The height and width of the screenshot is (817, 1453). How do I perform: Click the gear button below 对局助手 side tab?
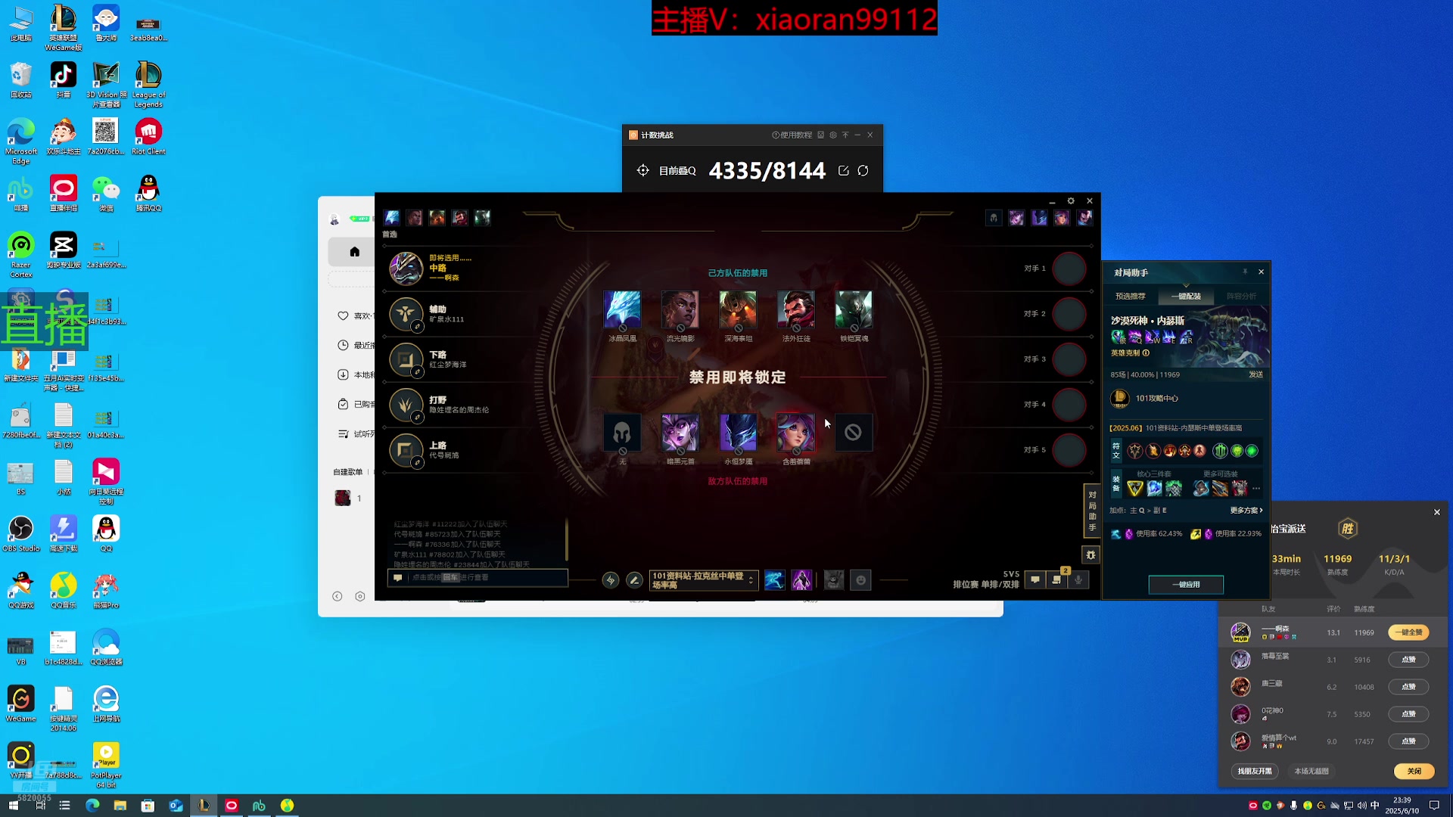[x=1091, y=555]
